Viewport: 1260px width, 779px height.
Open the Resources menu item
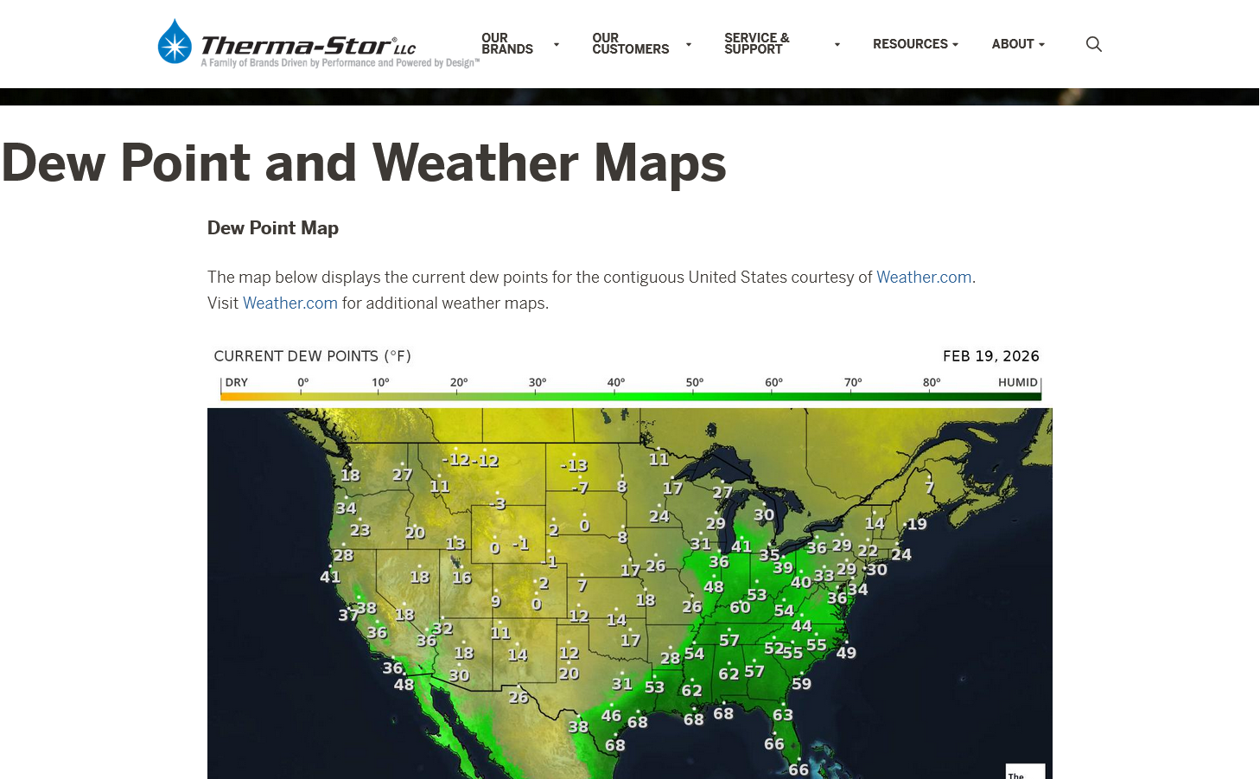(909, 44)
